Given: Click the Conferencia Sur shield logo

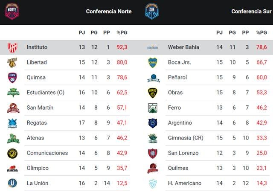Looking at the screenshot, I should 151,11.
